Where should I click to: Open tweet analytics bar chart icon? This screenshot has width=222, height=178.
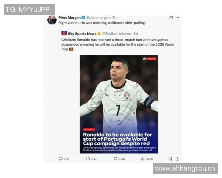pos(143,159)
